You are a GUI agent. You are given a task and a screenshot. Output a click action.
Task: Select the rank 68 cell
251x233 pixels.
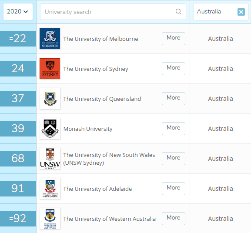click(18, 159)
